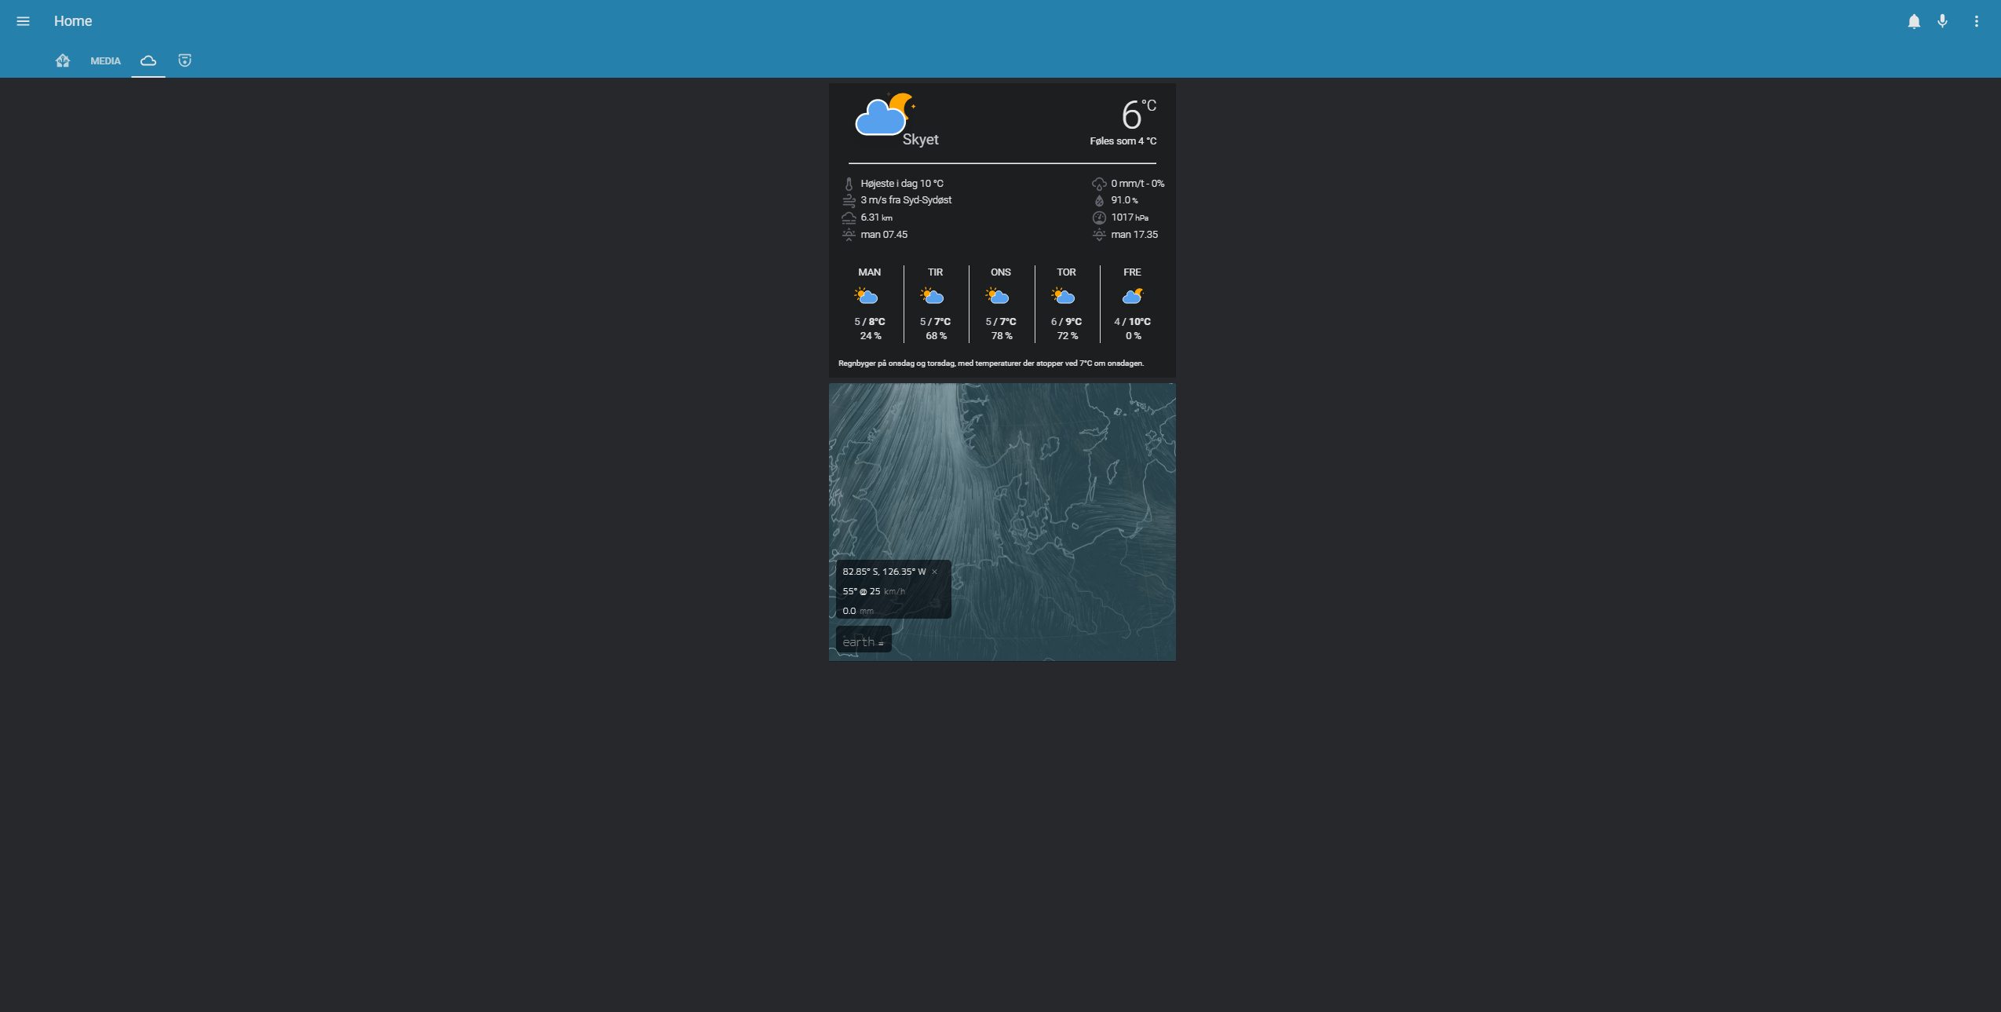
Task: Close the coordinates popup on map
Action: (934, 572)
